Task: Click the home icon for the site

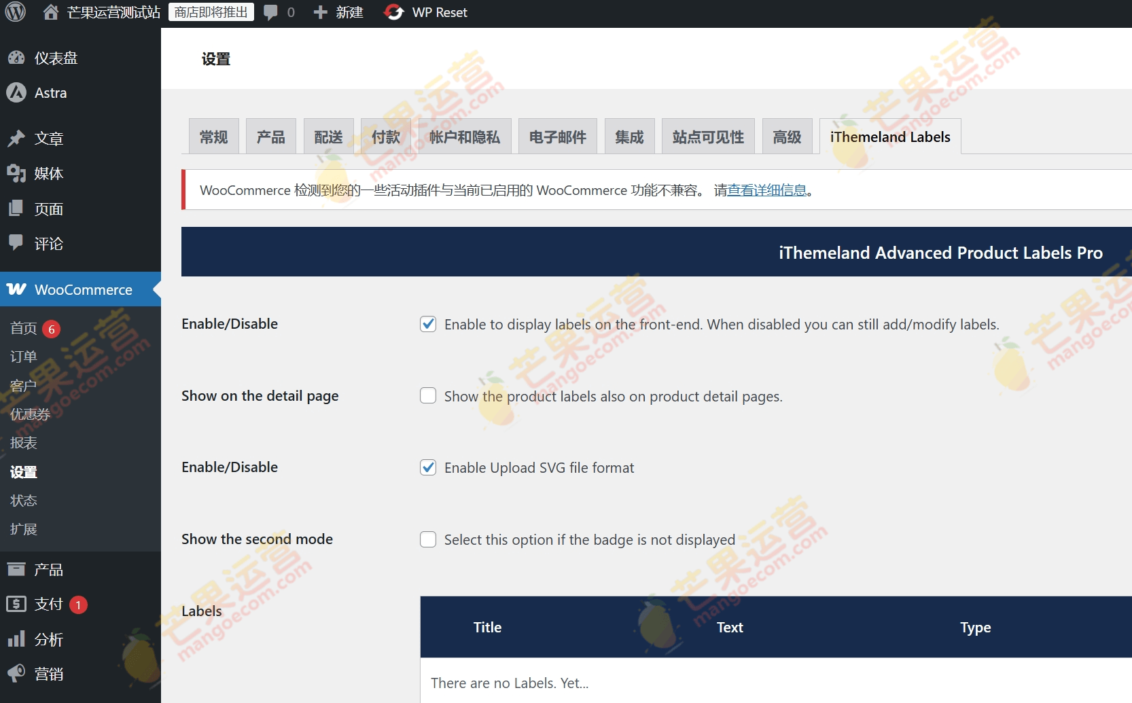Action: pyautogui.click(x=51, y=12)
